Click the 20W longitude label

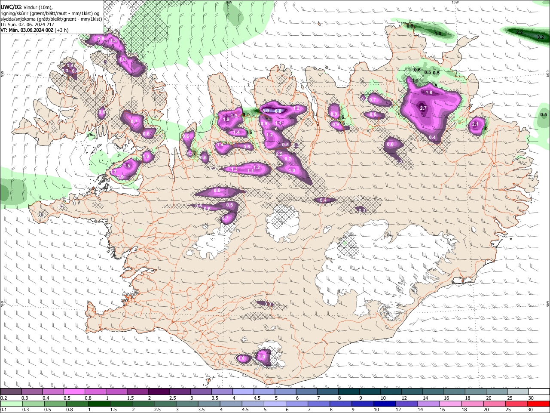click(x=228, y=2)
